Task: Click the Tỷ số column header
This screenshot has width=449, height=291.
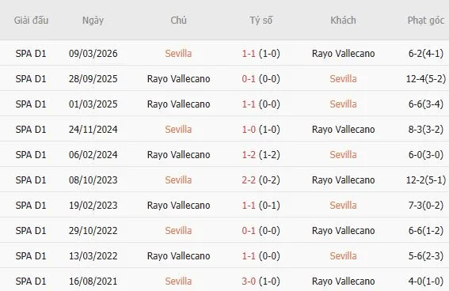Action: coord(261,21)
